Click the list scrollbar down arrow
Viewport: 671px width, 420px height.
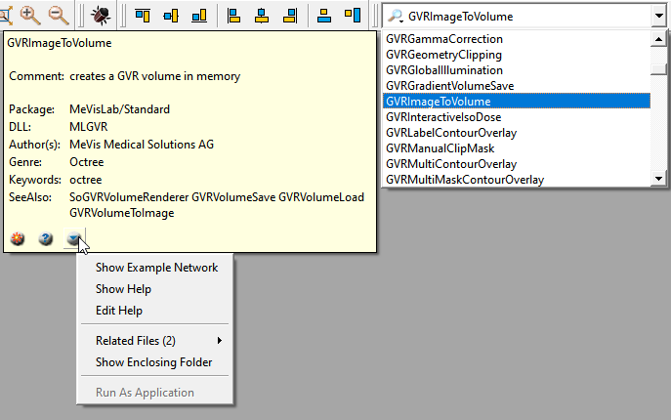pyautogui.click(x=659, y=179)
